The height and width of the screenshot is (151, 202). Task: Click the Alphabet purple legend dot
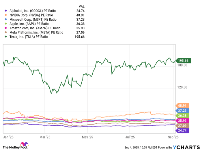[x=6, y=11]
